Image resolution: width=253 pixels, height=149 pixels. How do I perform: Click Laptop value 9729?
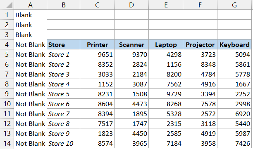(166, 94)
